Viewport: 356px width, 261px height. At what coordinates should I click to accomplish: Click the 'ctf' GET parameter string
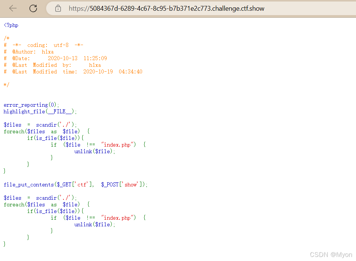[x=82, y=185]
